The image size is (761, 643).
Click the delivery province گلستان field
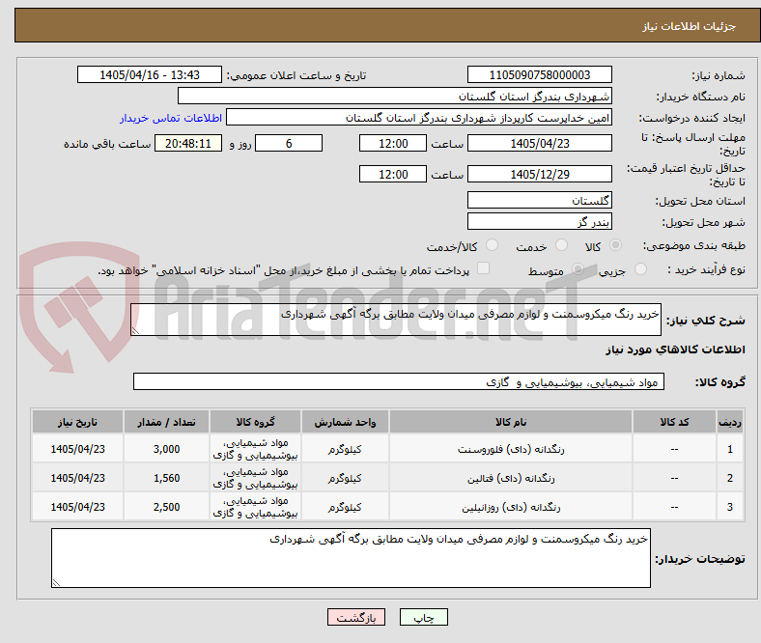(539, 200)
